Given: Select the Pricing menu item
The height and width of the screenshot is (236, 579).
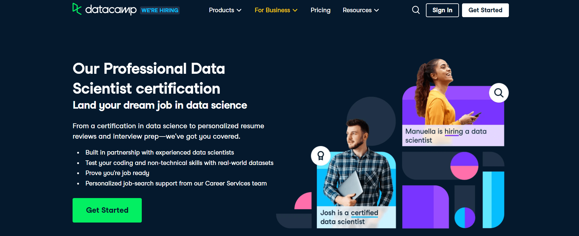Looking at the screenshot, I should click(320, 10).
